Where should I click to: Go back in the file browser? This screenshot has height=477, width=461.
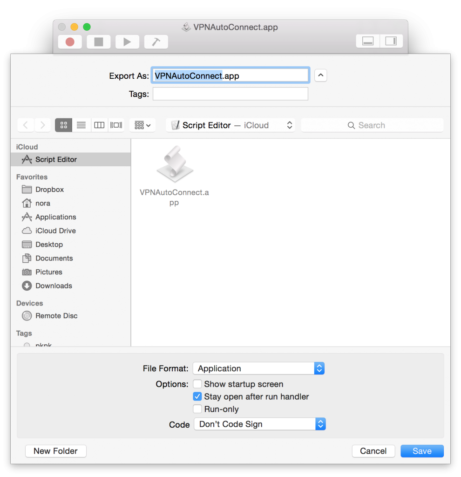point(26,125)
